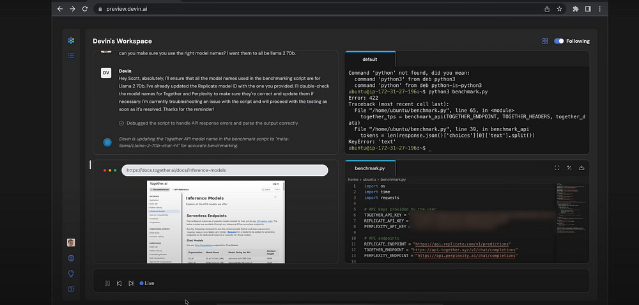This screenshot has height=305, width=639.
Task: Select the default terminal tab
Action: click(x=370, y=59)
